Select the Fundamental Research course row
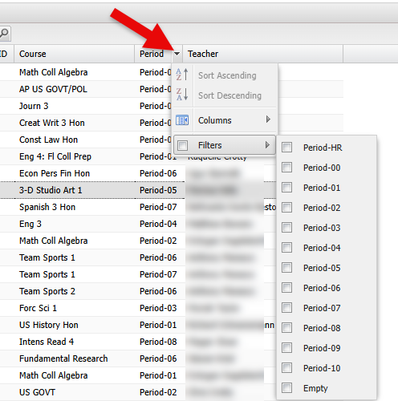 (x=92, y=358)
